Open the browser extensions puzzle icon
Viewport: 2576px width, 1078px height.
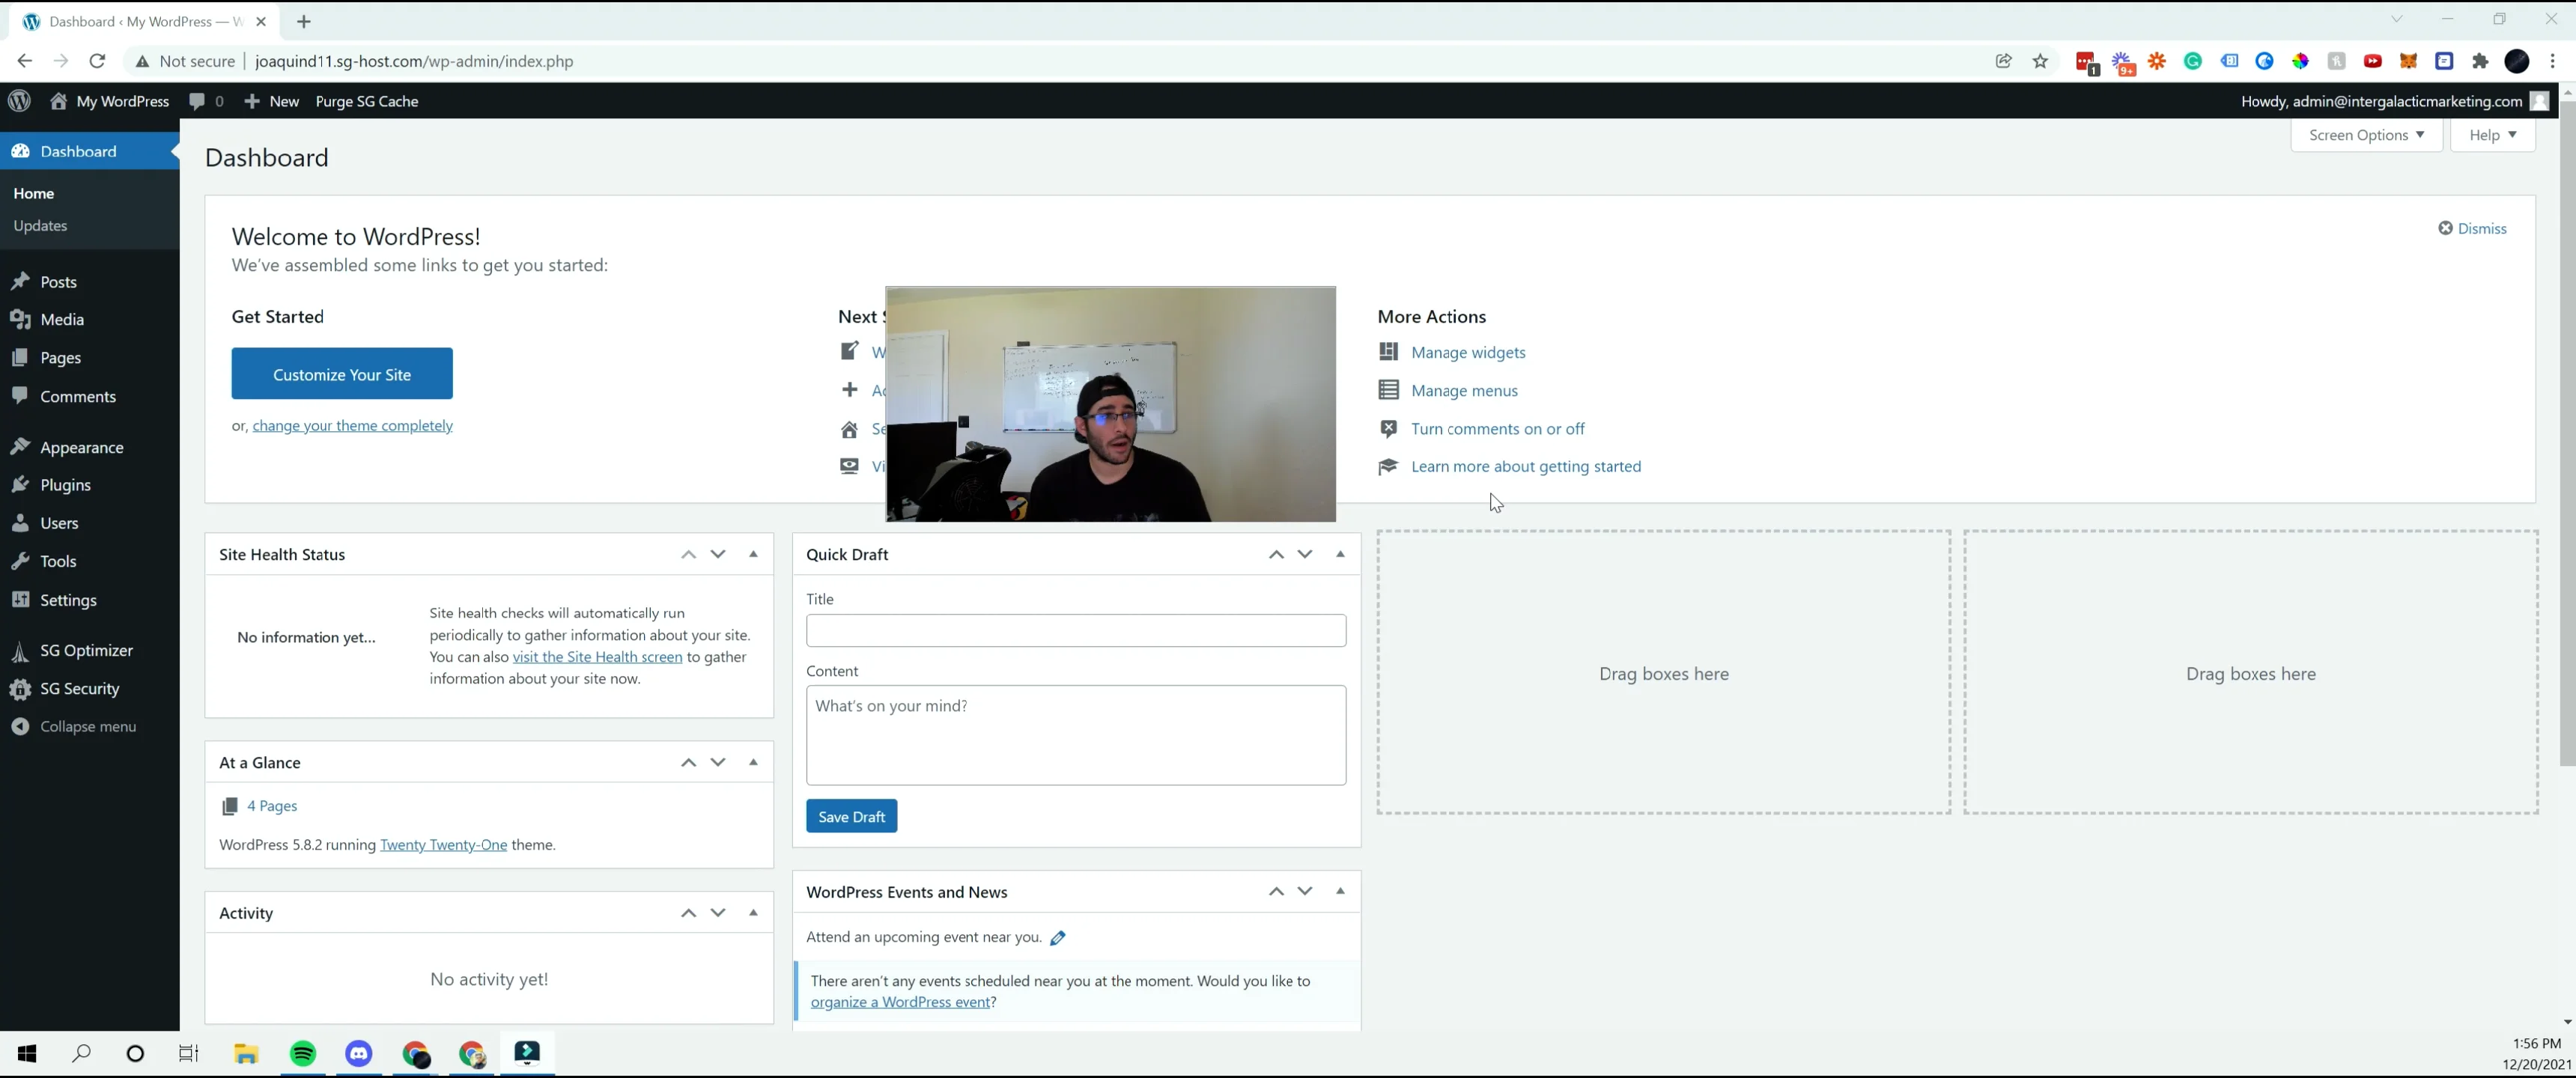tap(2480, 61)
